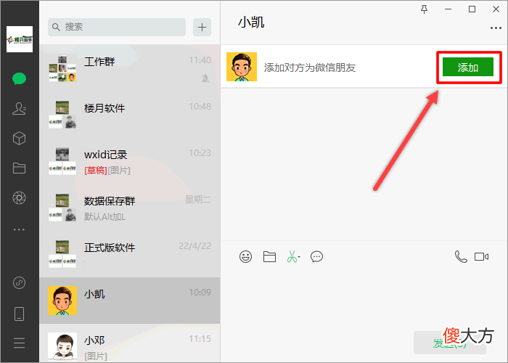
Task: Maximize the WeChat window
Action: pos(472,9)
